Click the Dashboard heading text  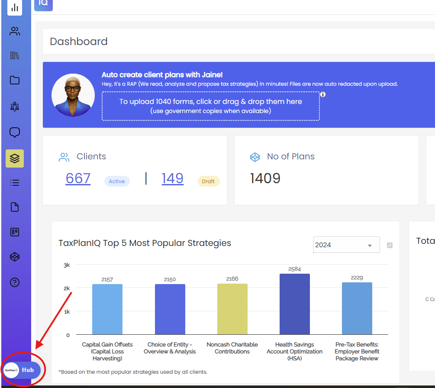79,41
